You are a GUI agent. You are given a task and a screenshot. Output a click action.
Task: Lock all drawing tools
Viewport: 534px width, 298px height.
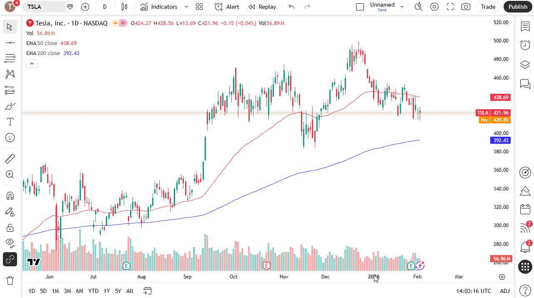(10, 228)
